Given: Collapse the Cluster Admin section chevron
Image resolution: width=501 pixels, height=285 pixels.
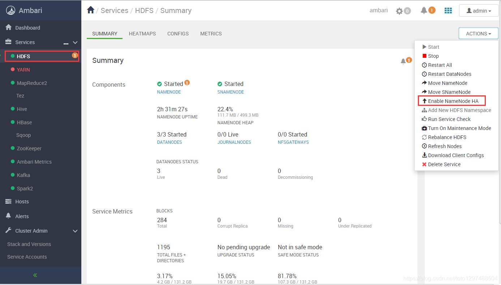Looking at the screenshot, I should tap(75, 231).
